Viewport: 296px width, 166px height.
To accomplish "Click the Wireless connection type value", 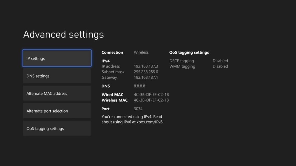I will coord(141,52).
